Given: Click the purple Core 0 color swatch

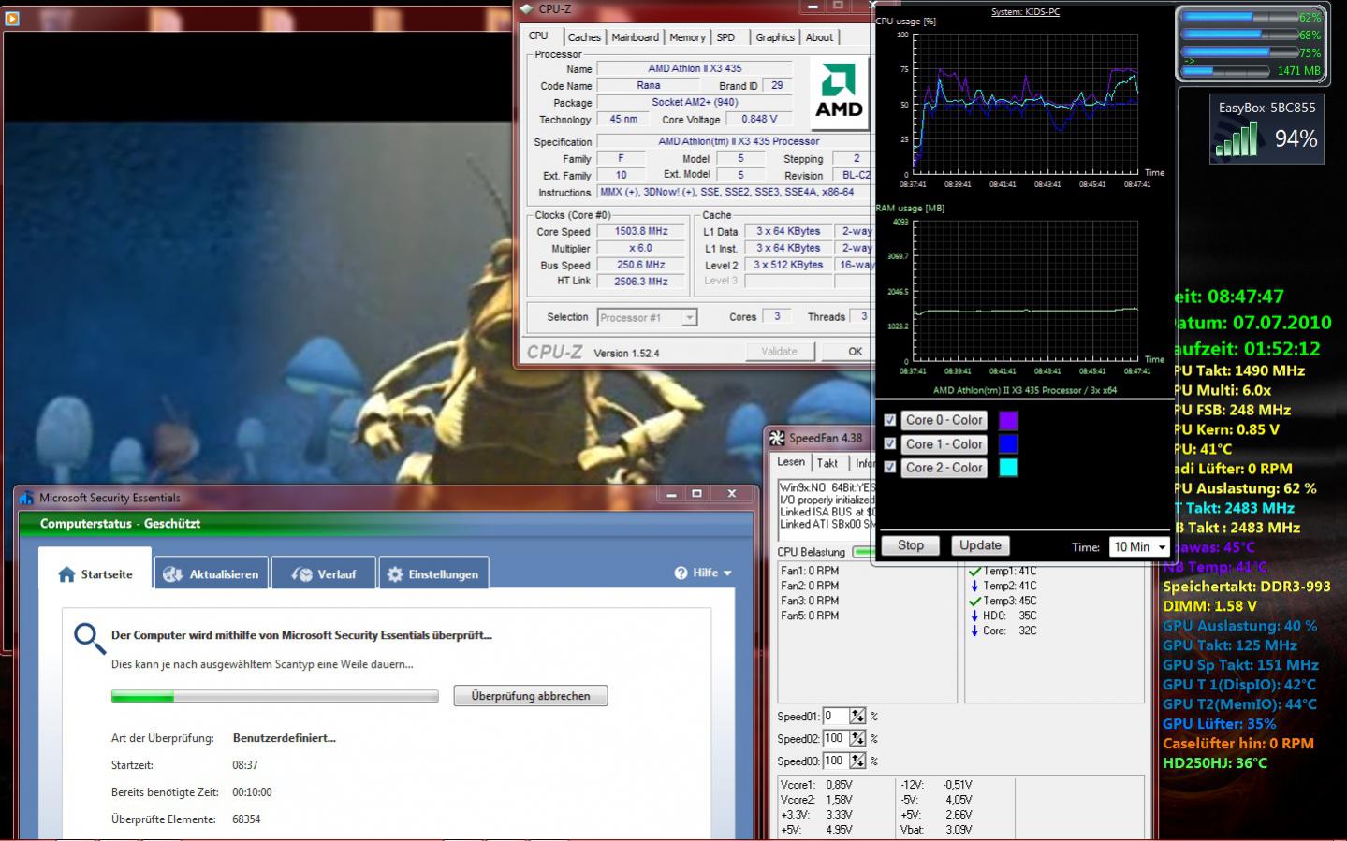Looking at the screenshot, I should (1008, 421).
